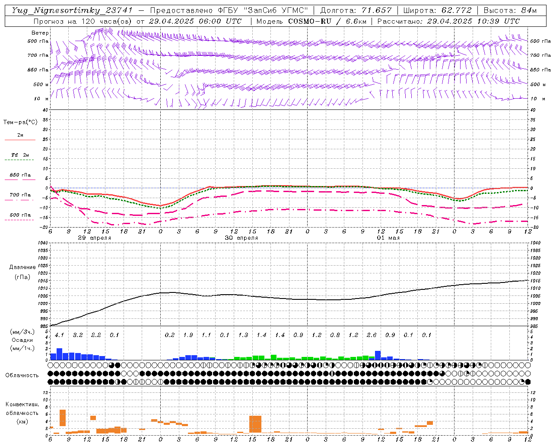553x443 pixels.
Task: Click the latitude value 62.772
Action: click(x=457, y=10)
